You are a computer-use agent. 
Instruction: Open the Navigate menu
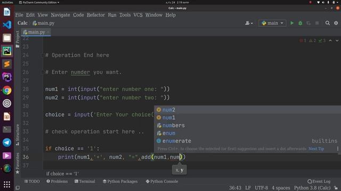[60, 15]
